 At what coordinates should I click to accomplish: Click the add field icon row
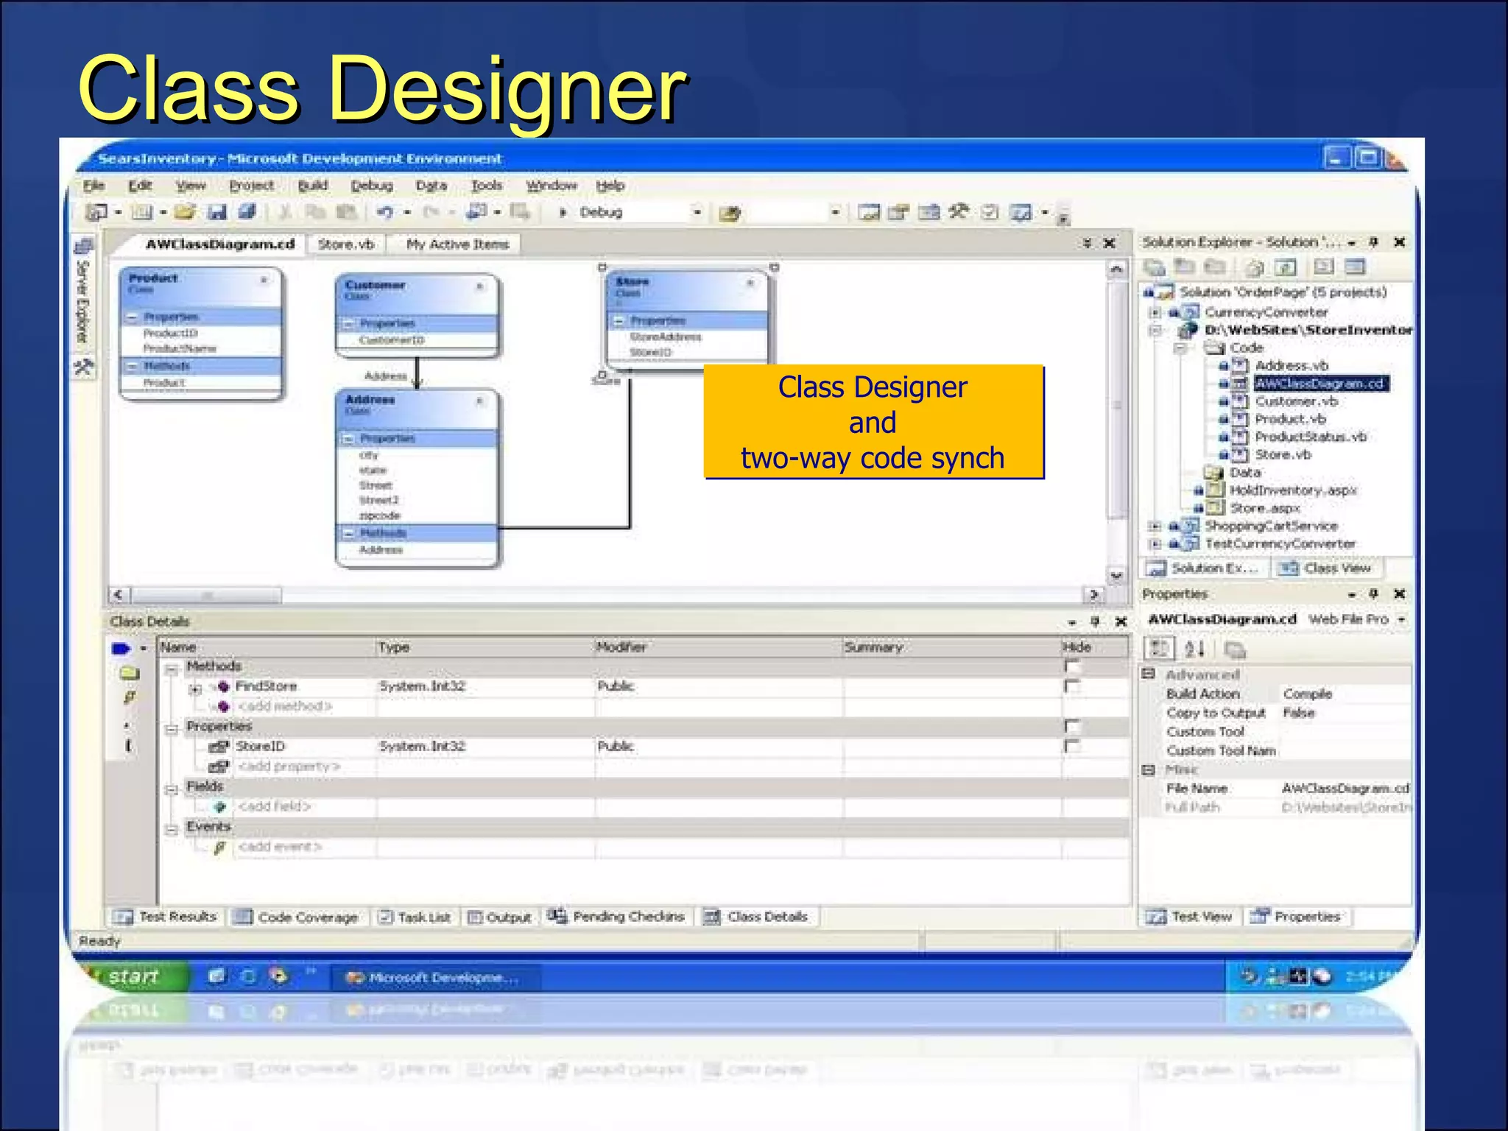[219, 807]
